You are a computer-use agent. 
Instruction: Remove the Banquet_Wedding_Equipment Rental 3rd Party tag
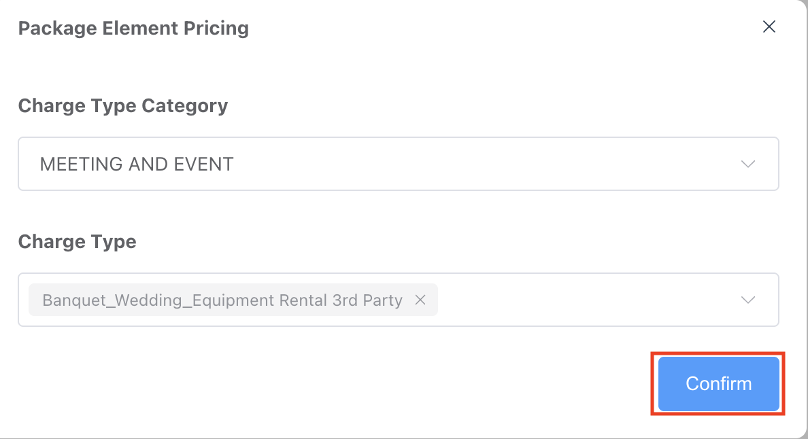[x=420, y=300]
